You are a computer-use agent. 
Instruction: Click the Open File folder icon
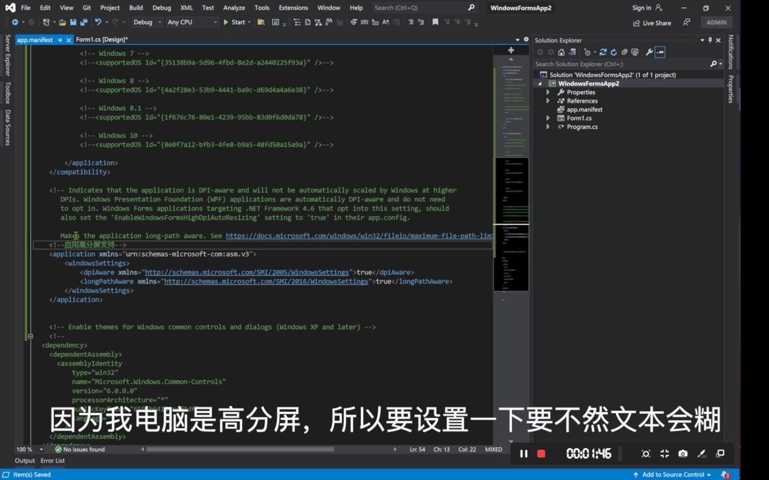click(63, 22)
